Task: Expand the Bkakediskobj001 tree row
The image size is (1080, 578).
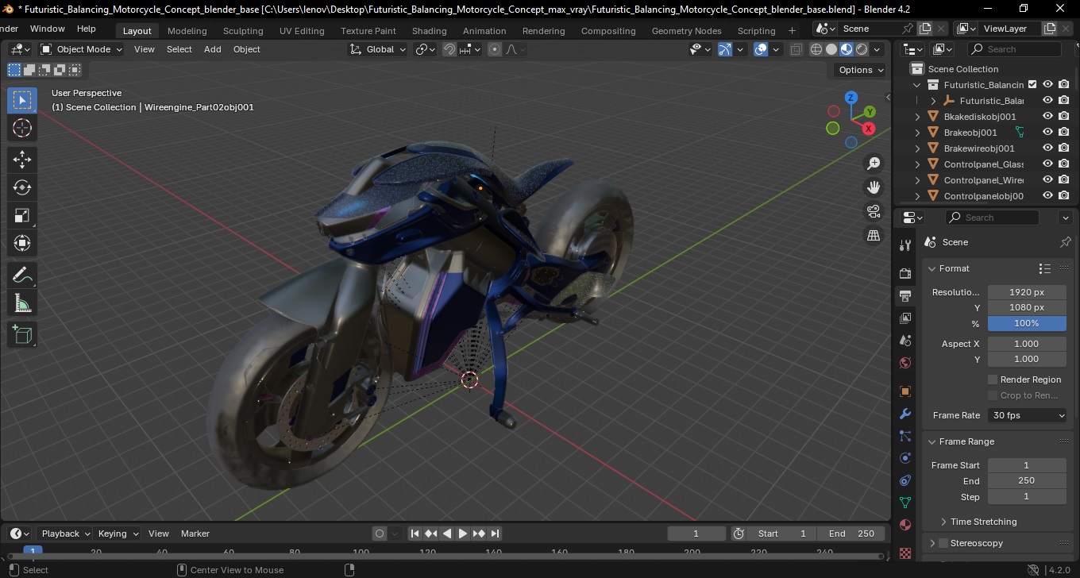Action: pyautogui.click(x=918, y=117)
